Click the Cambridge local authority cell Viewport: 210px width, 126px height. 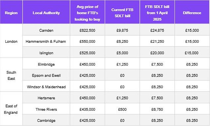pyautogui.click(x=46, y=120)
